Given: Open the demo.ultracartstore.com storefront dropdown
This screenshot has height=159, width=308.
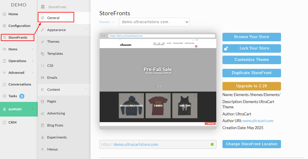Looking at the screenshot, I should point(154,22).
